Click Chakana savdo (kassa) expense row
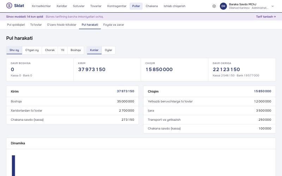 click(x=209, y=128)
